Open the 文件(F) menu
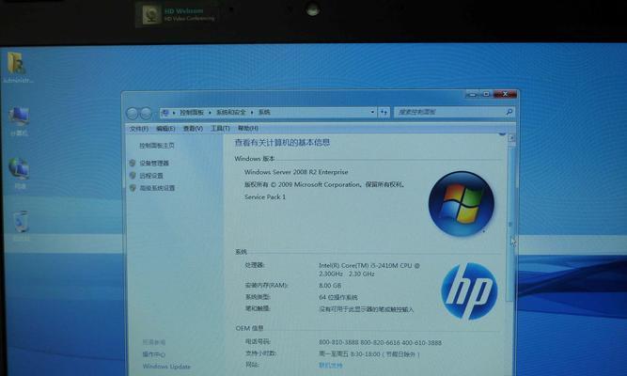Viewport: 627px width, 376px height. coord(139,129)
